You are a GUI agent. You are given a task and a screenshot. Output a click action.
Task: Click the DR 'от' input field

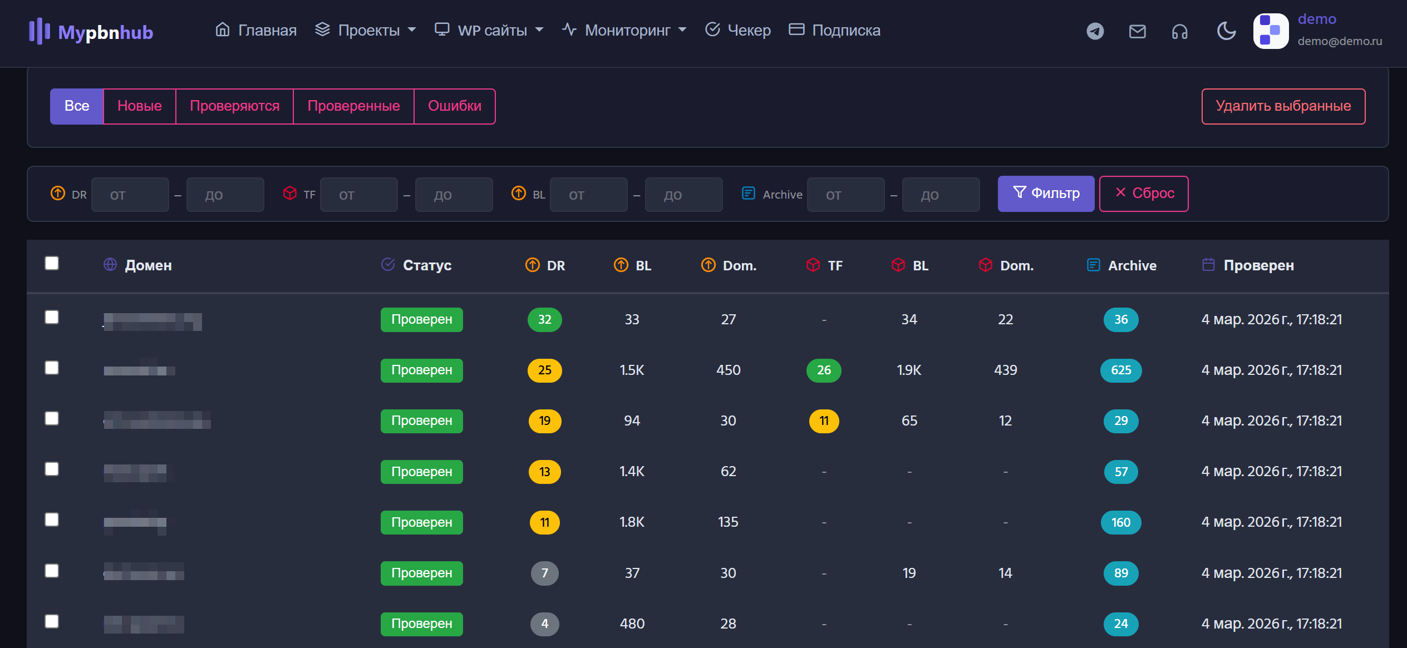click(130, 195)
